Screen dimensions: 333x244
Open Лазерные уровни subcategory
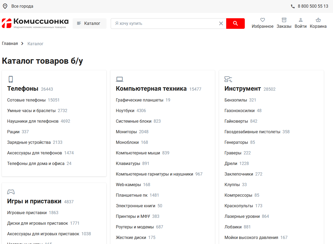point(242,216)
